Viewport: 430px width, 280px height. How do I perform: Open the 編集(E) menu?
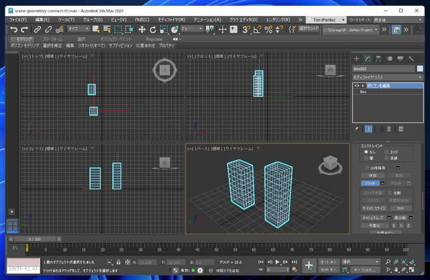tap(42, 20)
